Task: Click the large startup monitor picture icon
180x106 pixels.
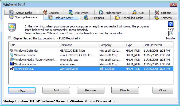Action: pyautogui.click(x=12, y=27)
